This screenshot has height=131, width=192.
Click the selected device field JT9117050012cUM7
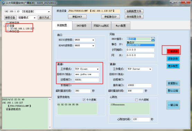94,11
